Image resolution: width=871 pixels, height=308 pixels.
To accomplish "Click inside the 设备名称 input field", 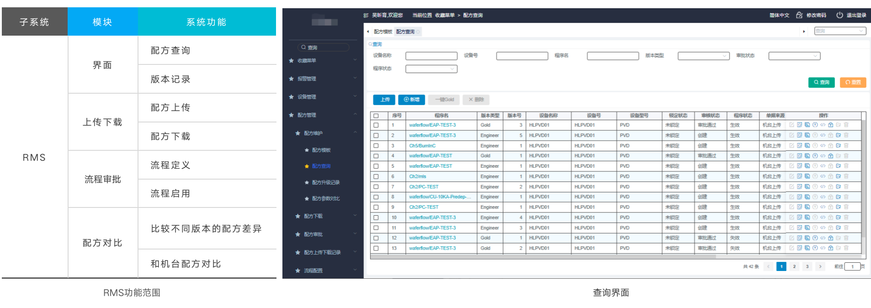I will [431, 56].
